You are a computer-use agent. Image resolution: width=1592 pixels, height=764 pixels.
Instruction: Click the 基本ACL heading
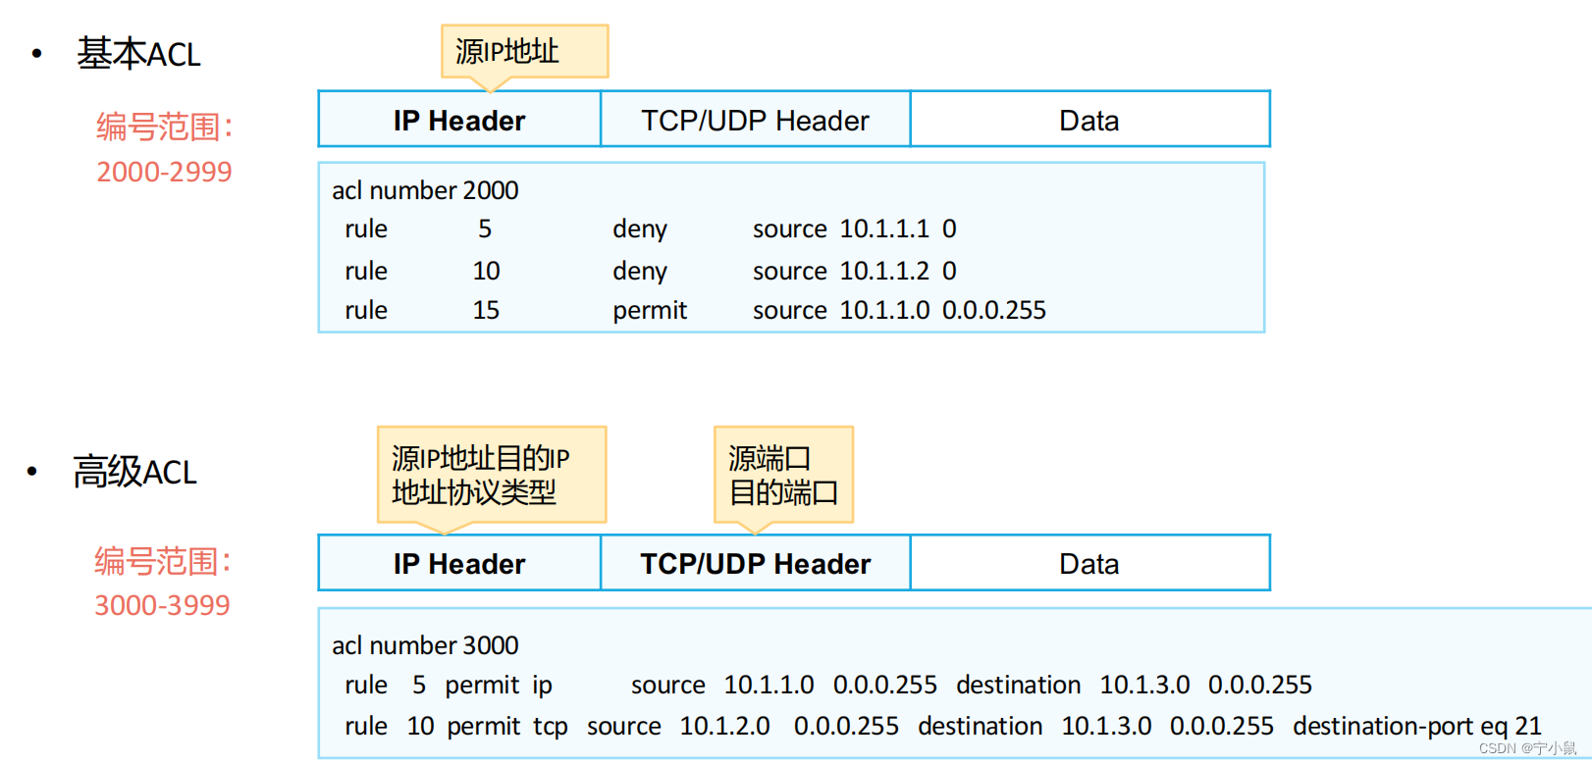138,54
